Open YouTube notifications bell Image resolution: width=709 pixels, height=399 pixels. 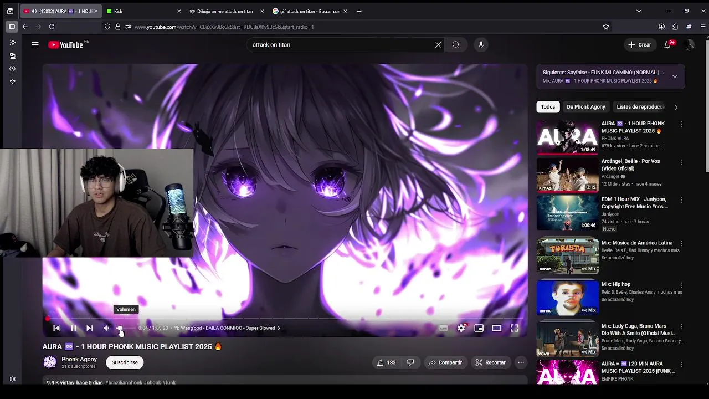(x=667, y=45)
